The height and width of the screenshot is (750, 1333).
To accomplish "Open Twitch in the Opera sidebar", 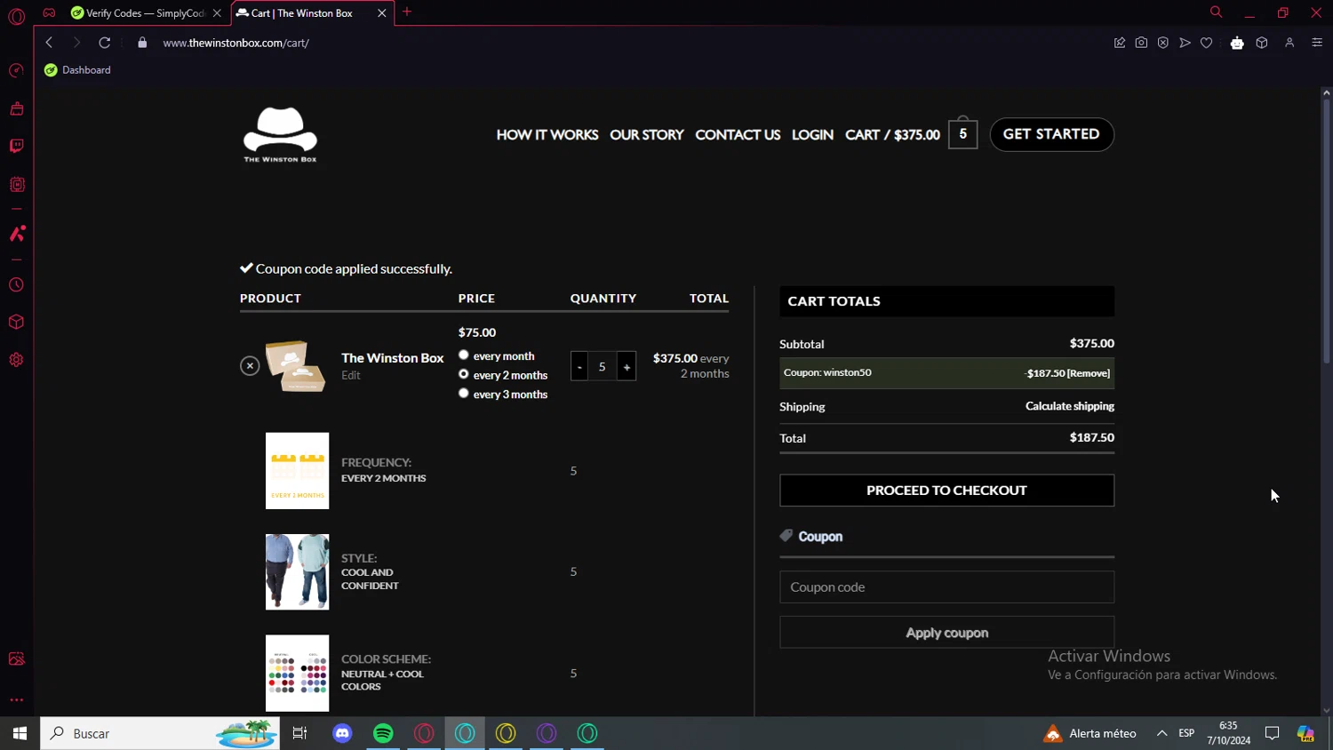I will click(16, 147).
